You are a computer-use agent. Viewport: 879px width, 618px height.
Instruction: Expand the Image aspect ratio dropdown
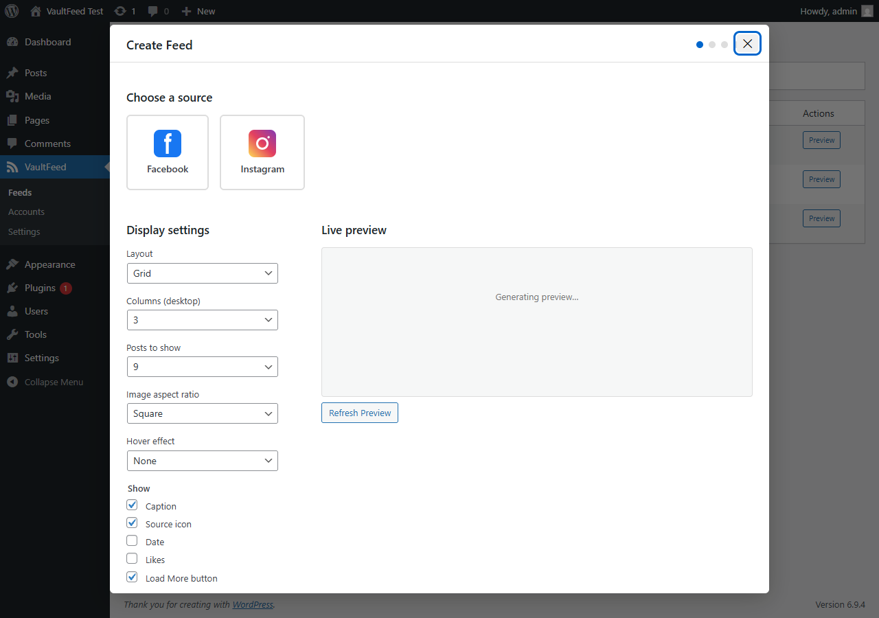click(x=203, y=413)
